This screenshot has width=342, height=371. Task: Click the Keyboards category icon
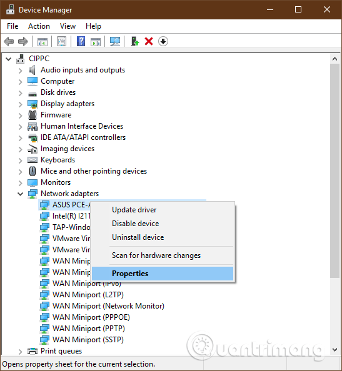coord(33,160)
